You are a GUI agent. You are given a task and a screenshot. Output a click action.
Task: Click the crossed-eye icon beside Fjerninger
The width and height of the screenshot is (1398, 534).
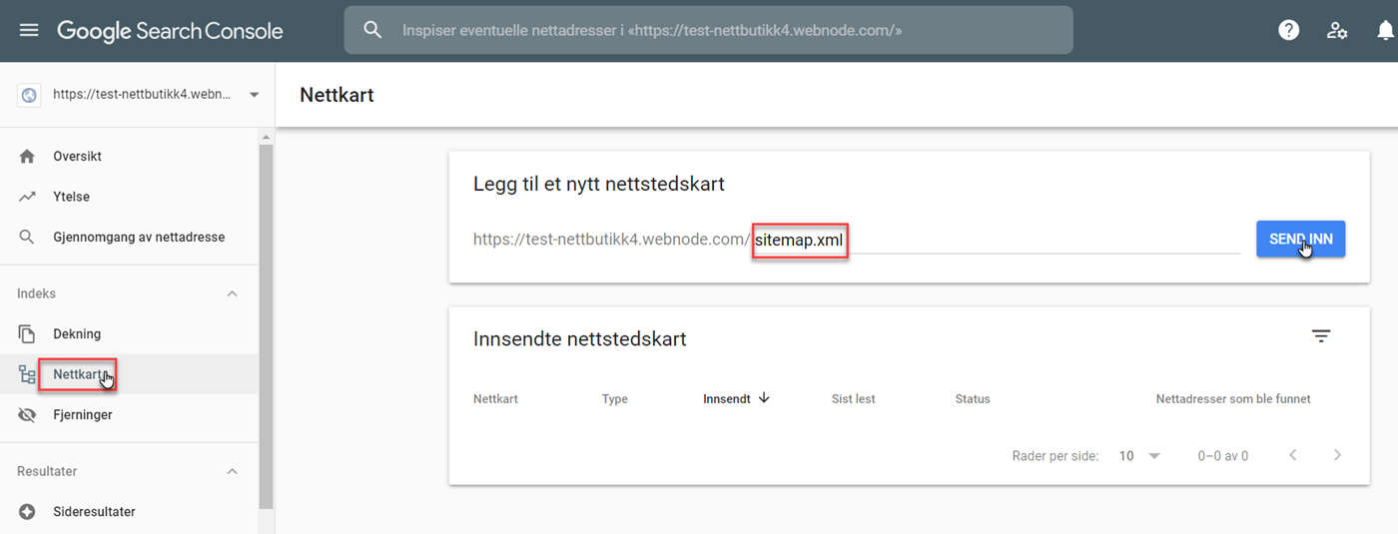27,414
